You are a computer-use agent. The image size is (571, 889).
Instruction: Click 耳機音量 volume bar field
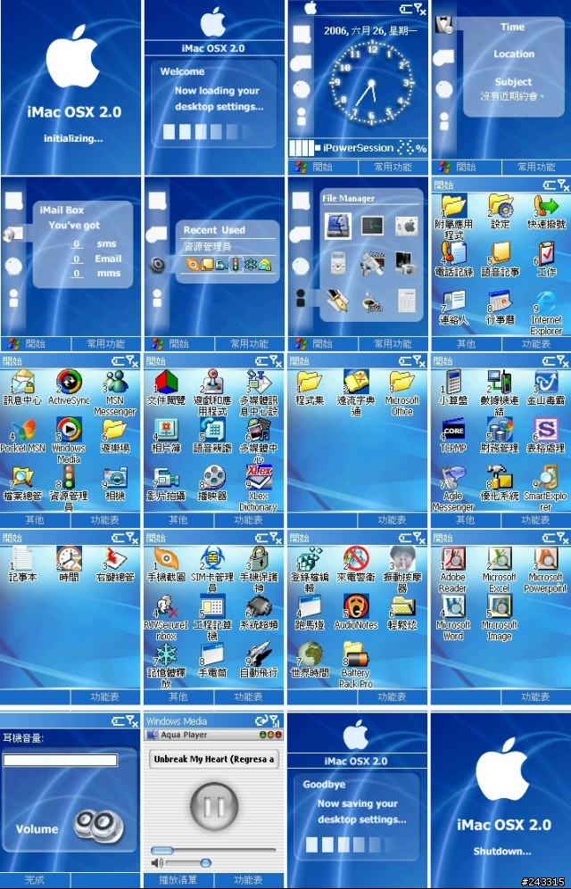[x=60, y=760]
